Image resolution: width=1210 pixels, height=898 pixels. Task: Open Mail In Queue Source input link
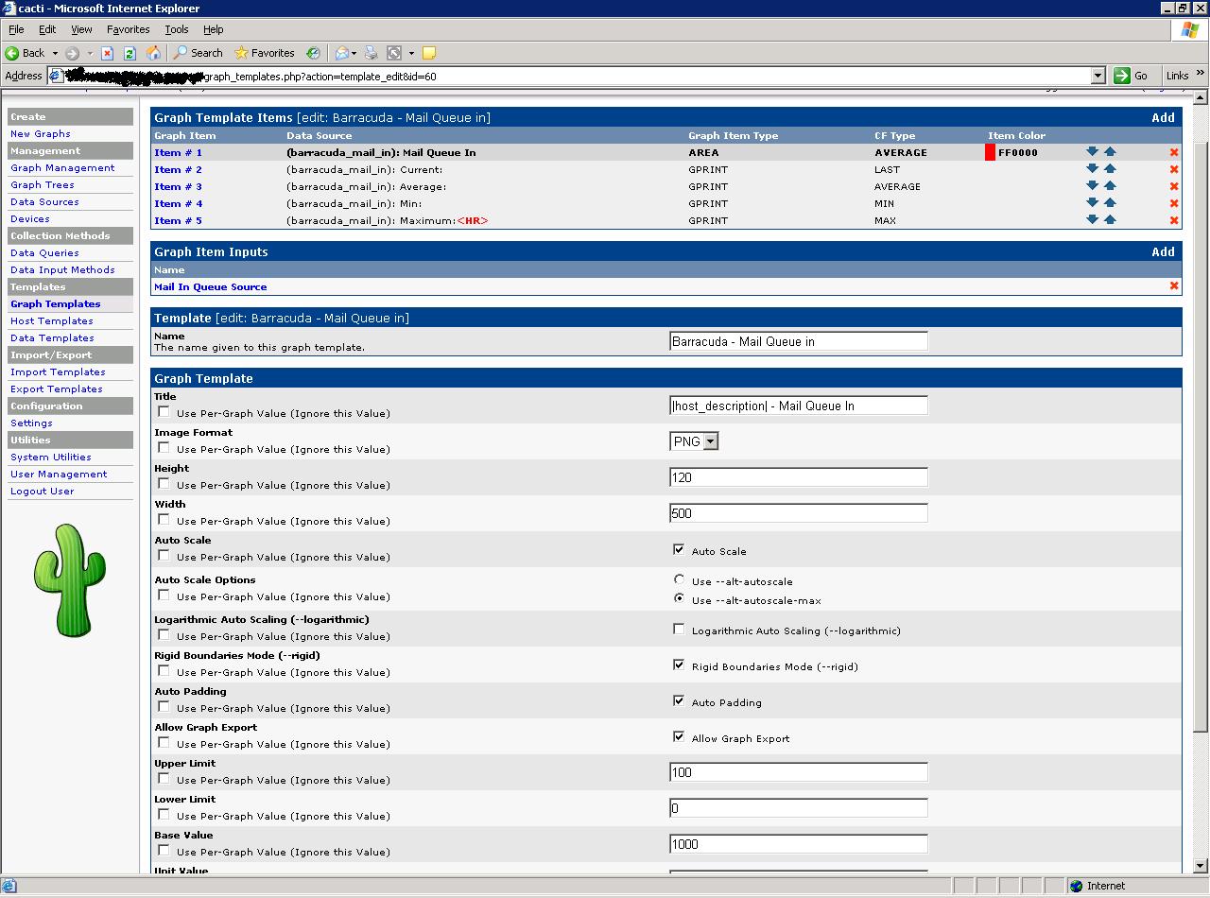point(210,286)
